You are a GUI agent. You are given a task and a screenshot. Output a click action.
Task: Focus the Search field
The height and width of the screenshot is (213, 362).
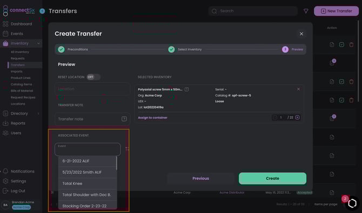[253, 11]
